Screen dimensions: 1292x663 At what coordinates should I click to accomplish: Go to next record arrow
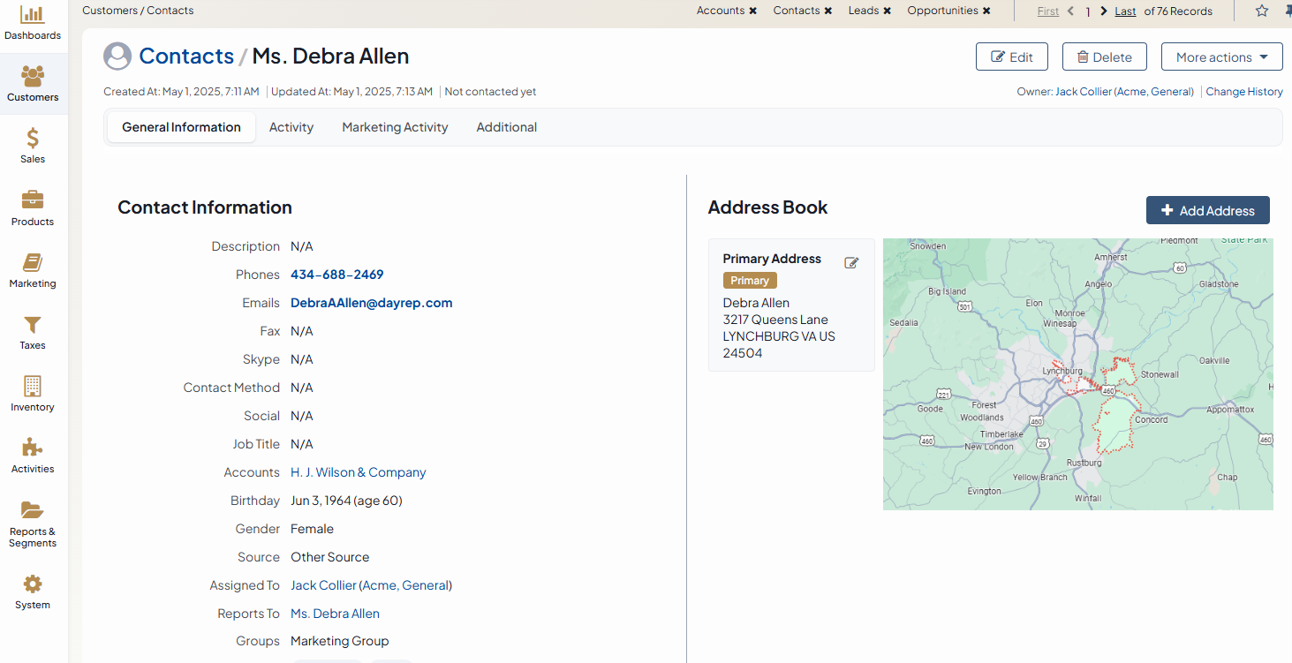point(1104,11)
